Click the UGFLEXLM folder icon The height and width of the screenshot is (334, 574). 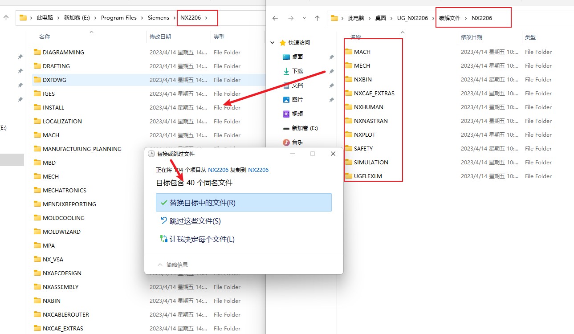[349, 176]
